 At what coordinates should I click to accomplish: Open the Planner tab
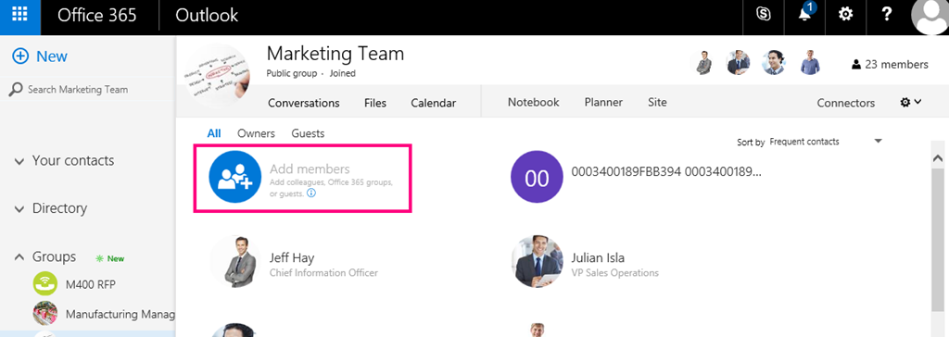tap(603, 102)
